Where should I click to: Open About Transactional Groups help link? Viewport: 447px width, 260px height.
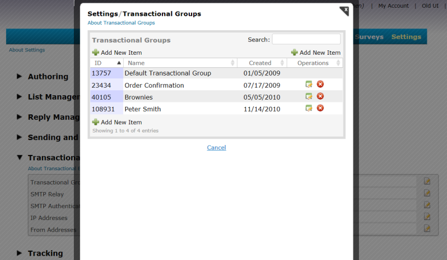point(121,23)
